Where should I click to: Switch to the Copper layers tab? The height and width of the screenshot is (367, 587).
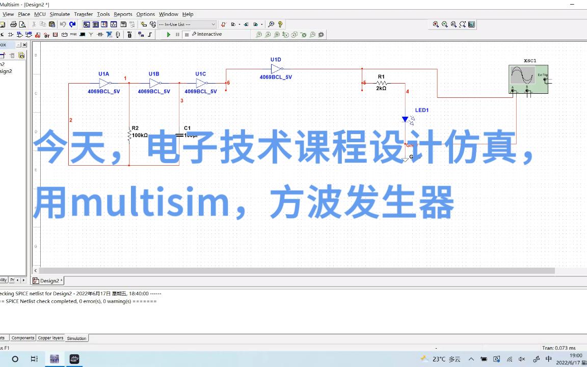[50, 338]
